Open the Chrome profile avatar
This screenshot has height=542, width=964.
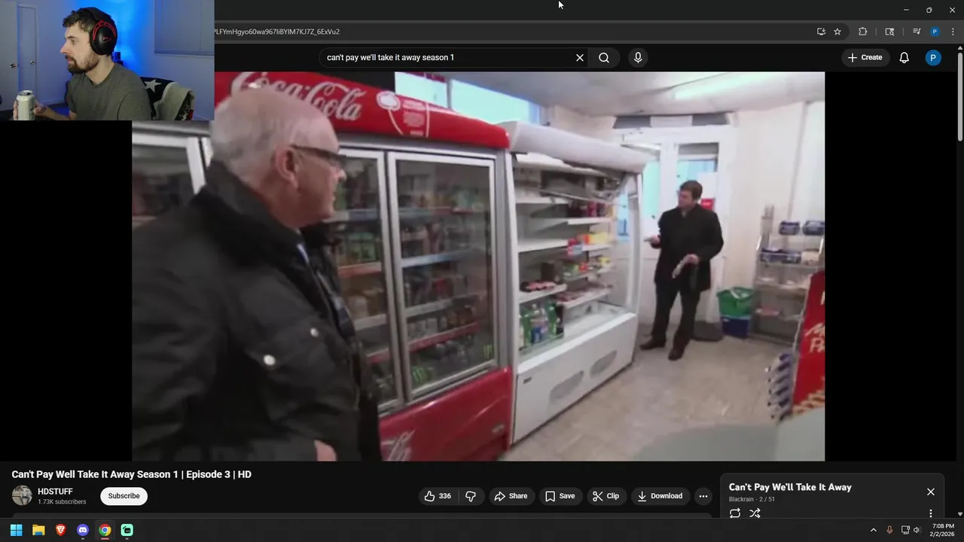(935, 32)
